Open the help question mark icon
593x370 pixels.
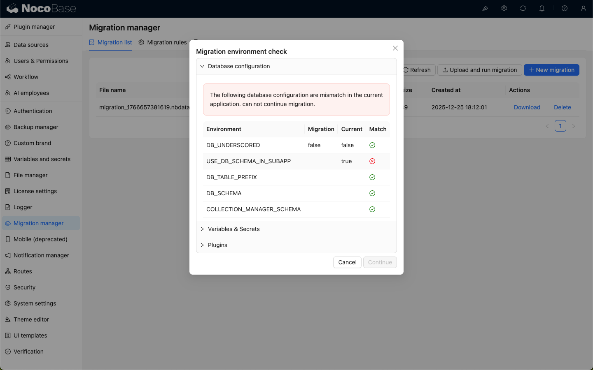[x=565, y=8]
